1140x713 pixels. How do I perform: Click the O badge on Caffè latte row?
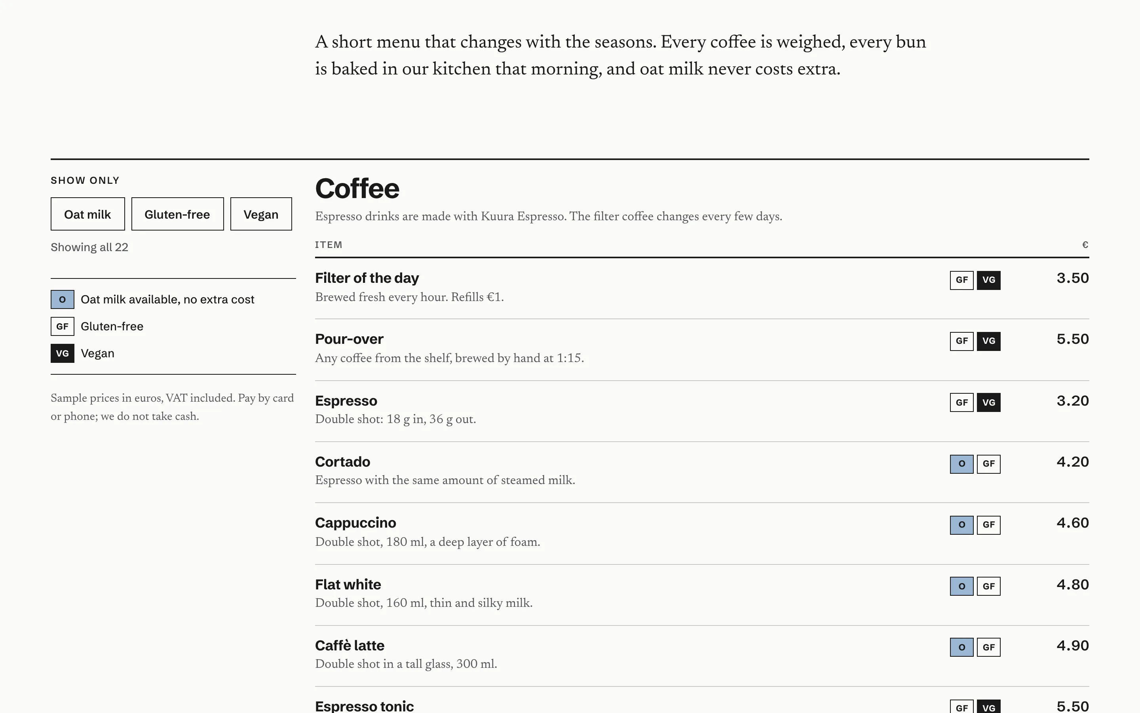[961, 648]
